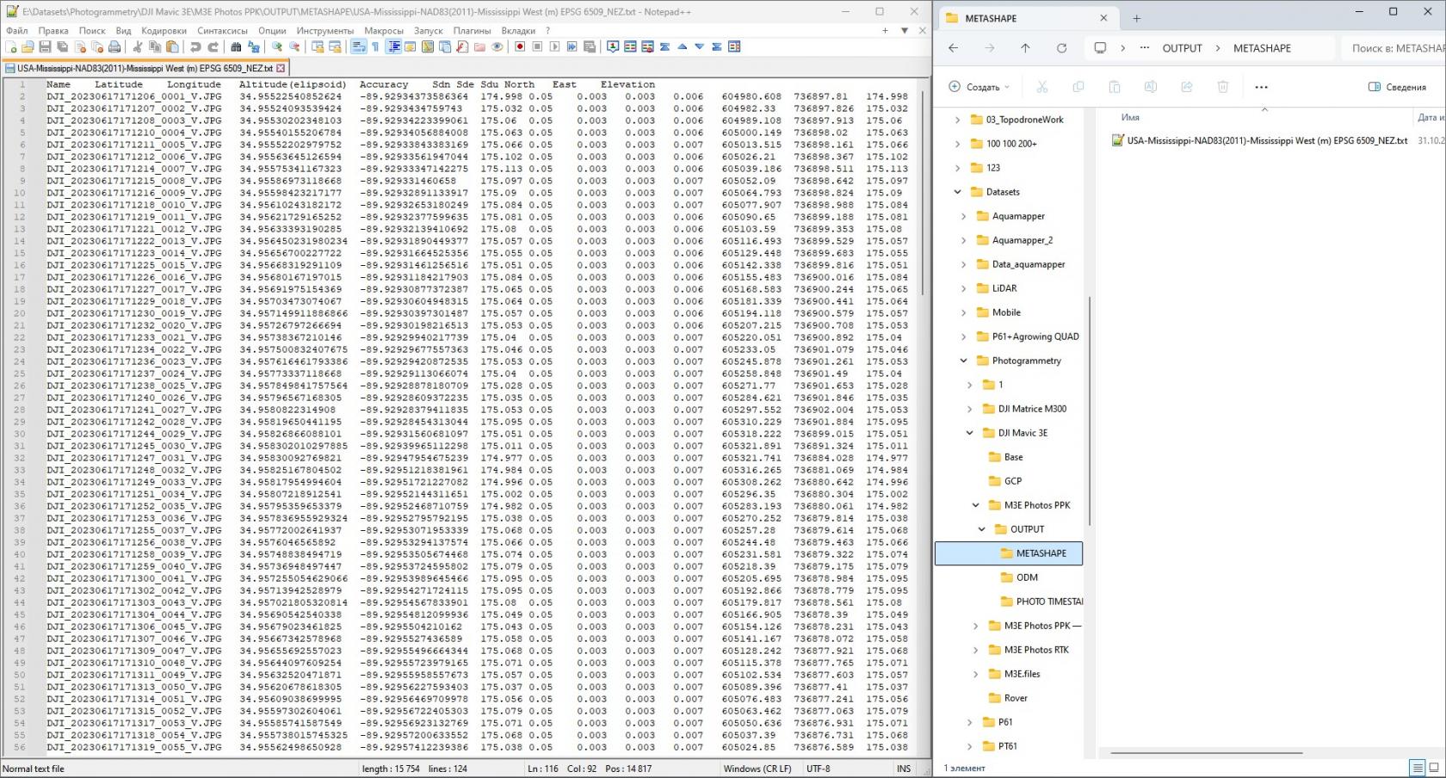1446x778 pixels.
Task: Click the Save All toolbar icon
Action: (62, 46)
